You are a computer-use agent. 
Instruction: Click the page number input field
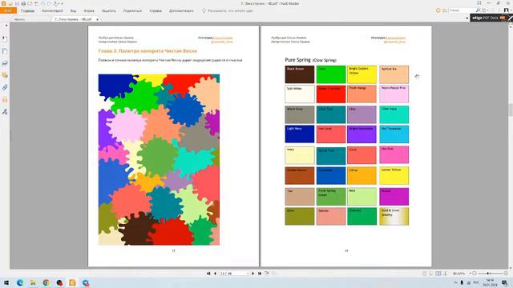coord(232,274)
